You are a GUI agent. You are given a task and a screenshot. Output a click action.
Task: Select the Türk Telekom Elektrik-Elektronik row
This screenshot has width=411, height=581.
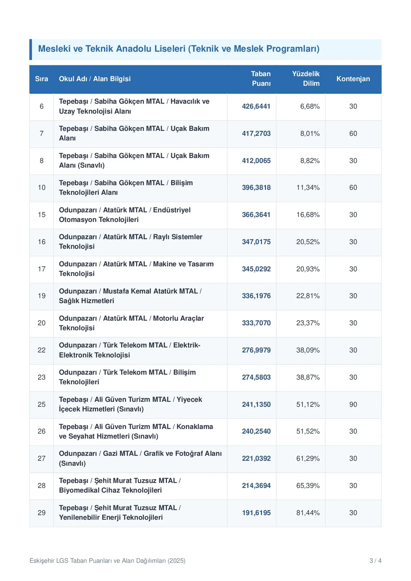205,350
